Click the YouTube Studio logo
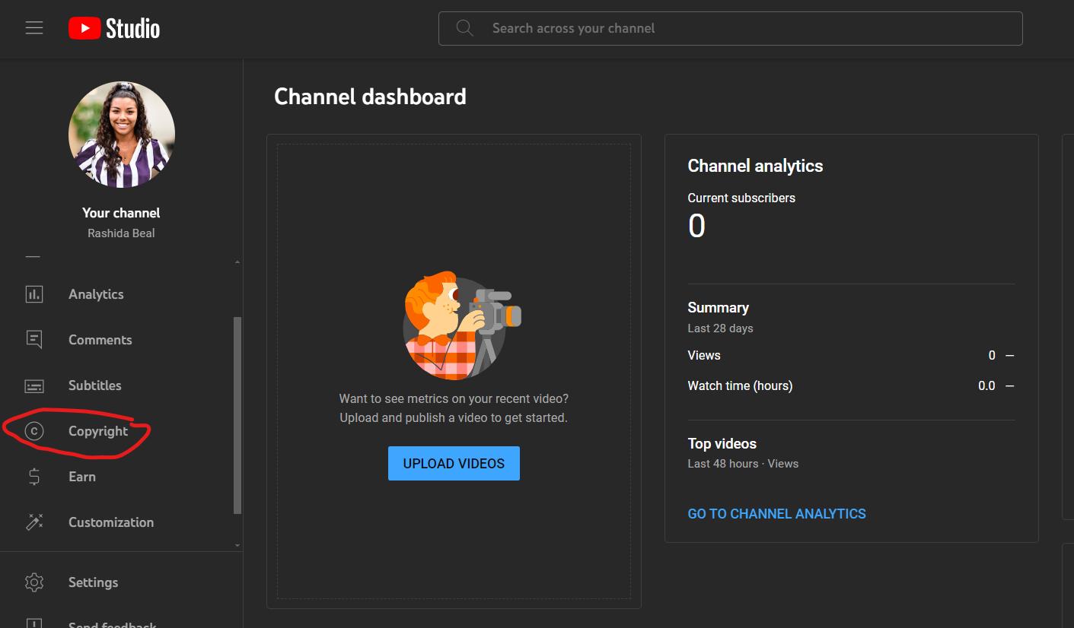1074x628 pixels. [x=113, y=28]
